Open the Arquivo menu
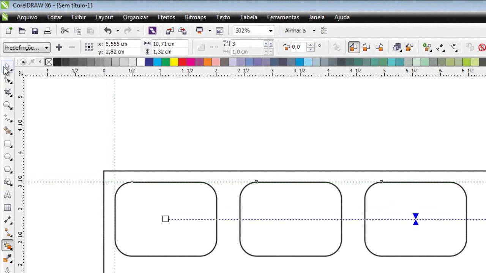Viewport: 486px width, 273px height. pos(27,17)
